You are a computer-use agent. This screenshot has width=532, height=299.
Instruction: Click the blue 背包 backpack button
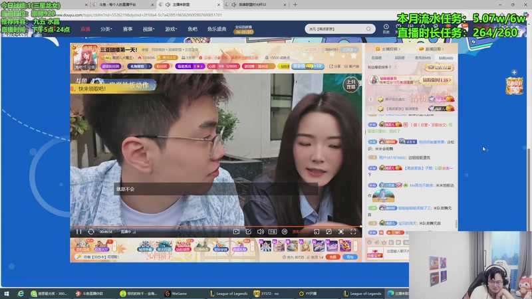[350, 257]
